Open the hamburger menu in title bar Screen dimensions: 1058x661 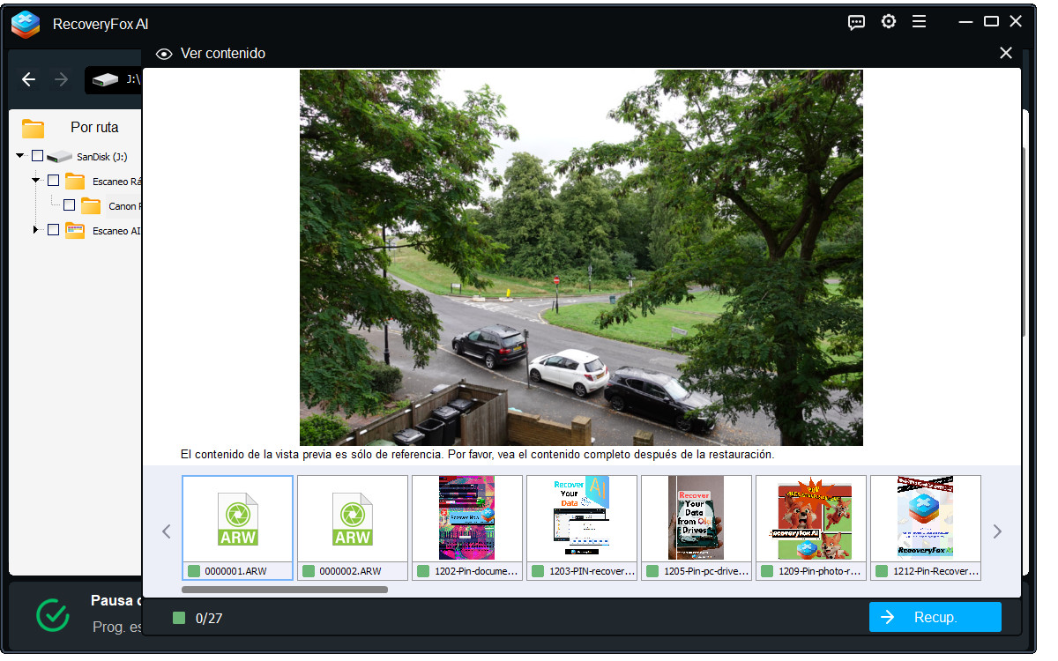click(919, 22)
